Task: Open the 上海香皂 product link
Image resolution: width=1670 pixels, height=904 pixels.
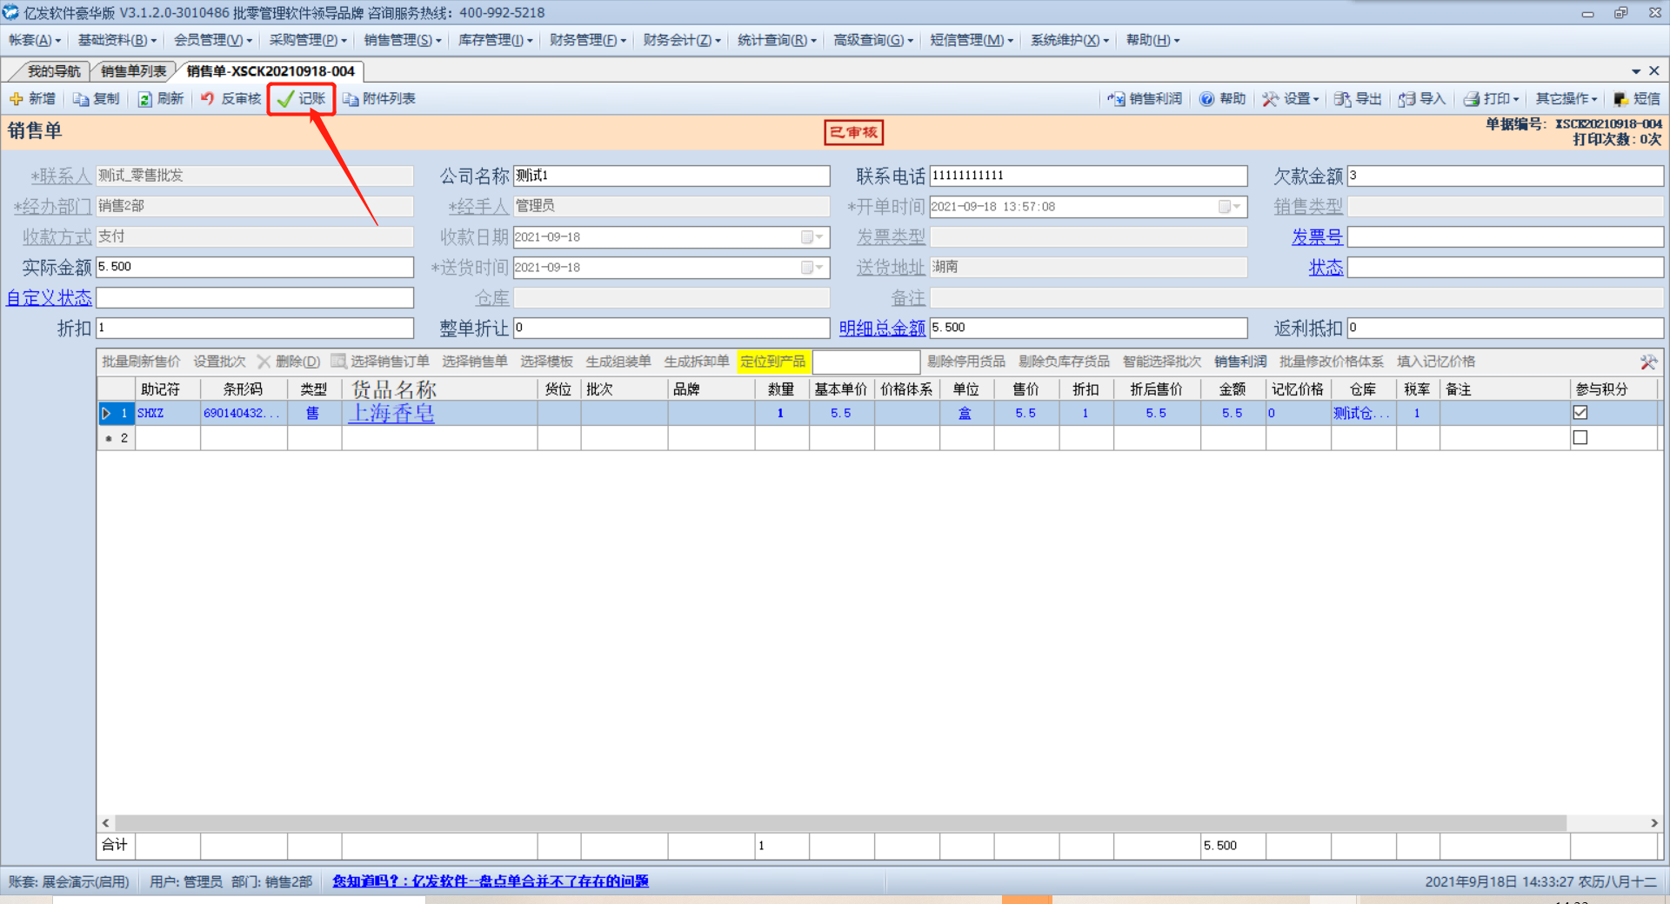Action: [391, 413]
